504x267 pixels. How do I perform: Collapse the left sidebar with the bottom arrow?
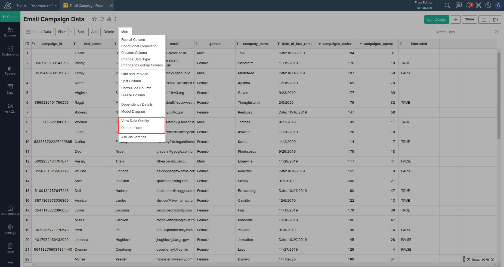pyautogui.click(x=10, y=262)
